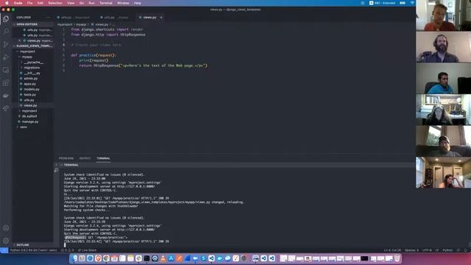Click UTF-8 encoding in status bar
The image size is (471, 265).
427,250
